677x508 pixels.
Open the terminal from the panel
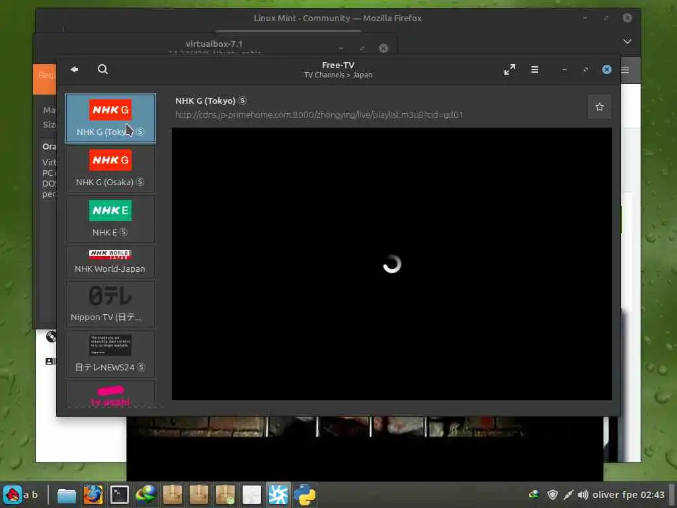120,495
